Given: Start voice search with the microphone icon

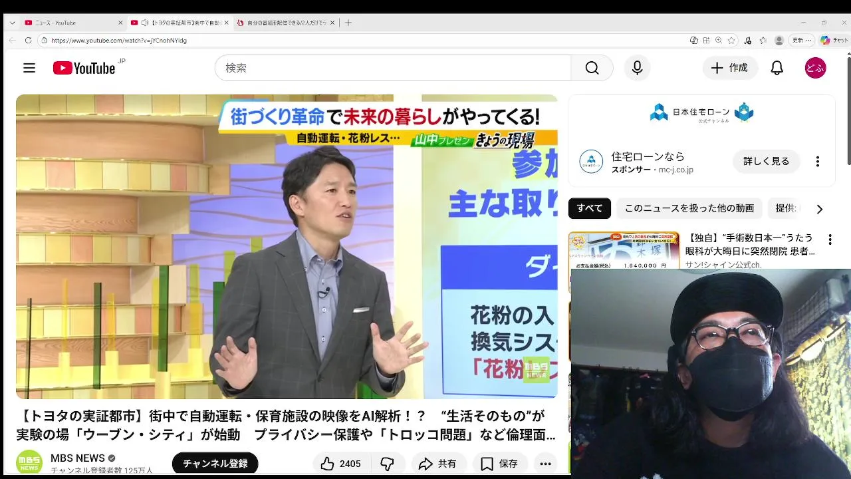Looking at the screenshot, I should (637, 68).
